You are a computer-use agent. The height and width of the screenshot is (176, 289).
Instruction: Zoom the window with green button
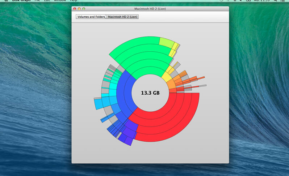point(84,9)
